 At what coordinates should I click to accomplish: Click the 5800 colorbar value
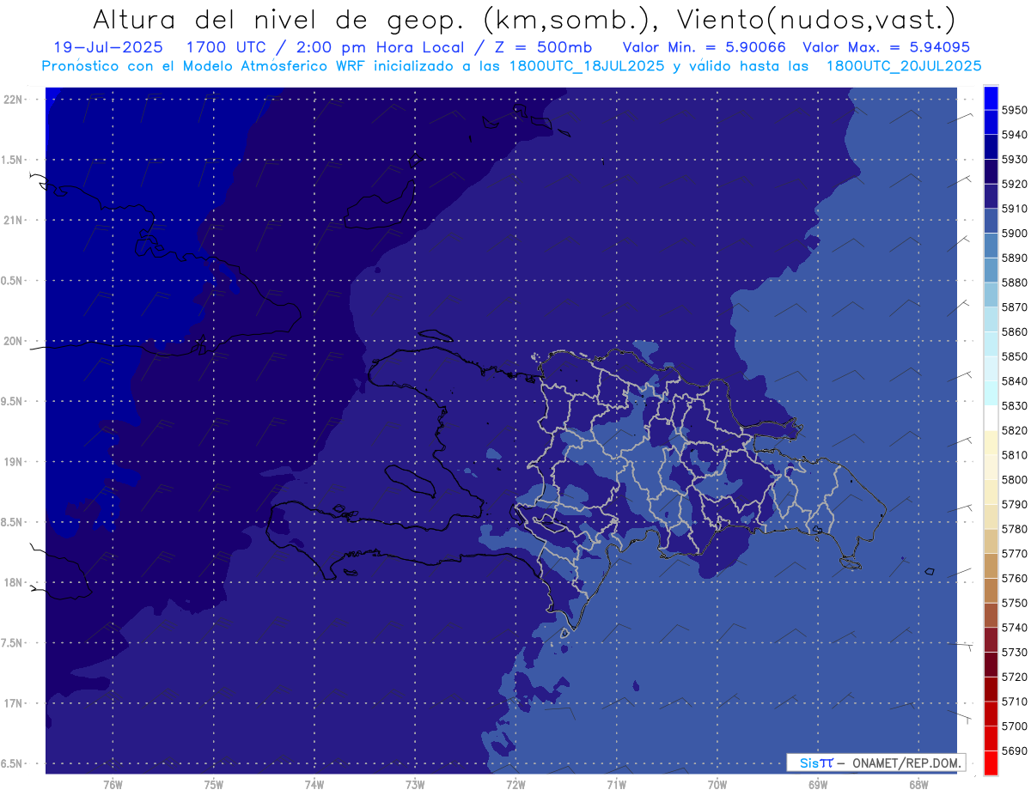(x=1015, y=479)
